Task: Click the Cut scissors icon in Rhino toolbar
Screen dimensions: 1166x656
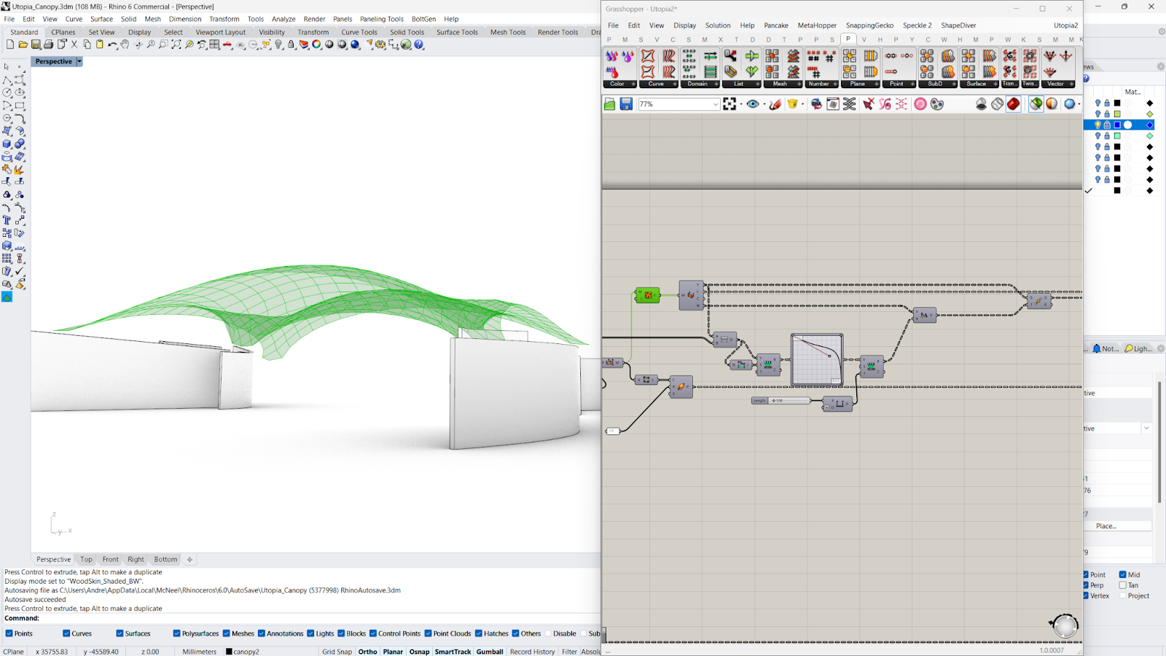Action: 74,44
